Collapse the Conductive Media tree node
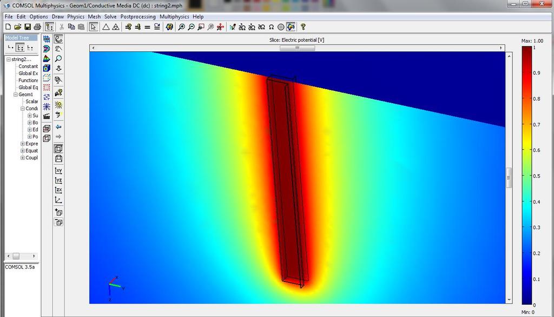Screen dimensions: 554x317 [23, 109]
